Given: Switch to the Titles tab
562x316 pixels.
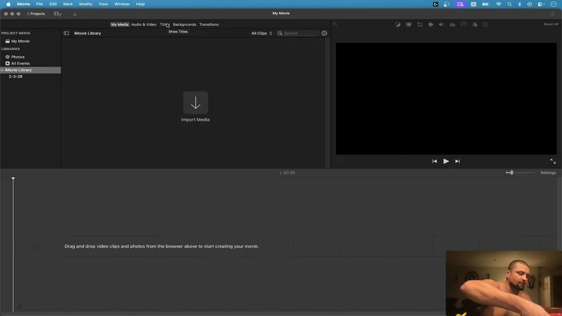Looking at the screenshot, I should pyautogui.click(x=164, y=25).
